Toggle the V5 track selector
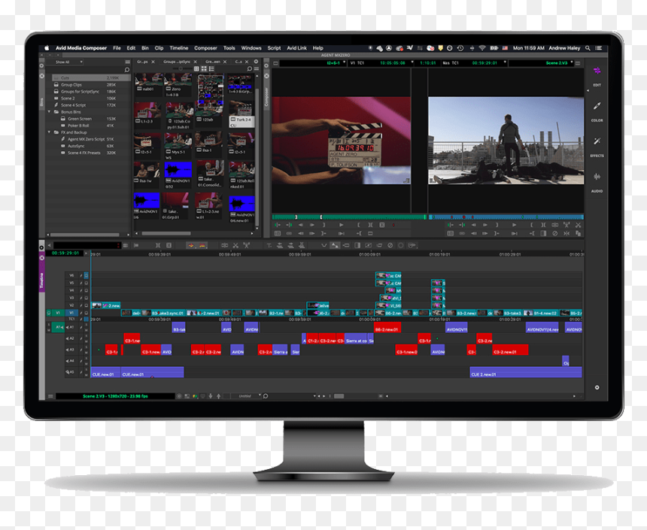Image resolution: width=647 pixels, height=530 pixels. [71, 283]
